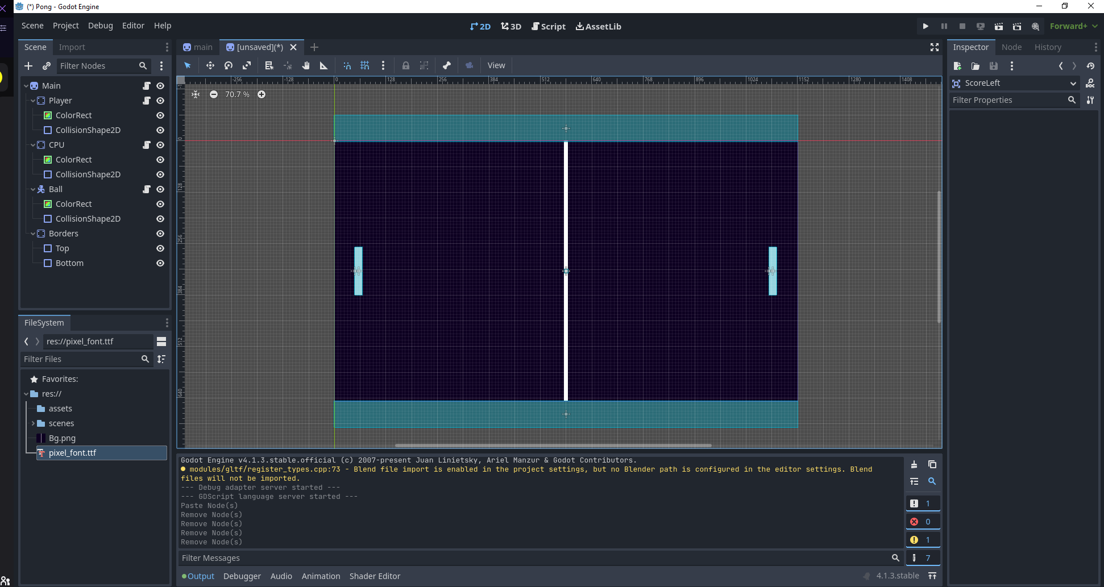
Task: Lock selected node with the lock icon
Action: pos(406,65)
